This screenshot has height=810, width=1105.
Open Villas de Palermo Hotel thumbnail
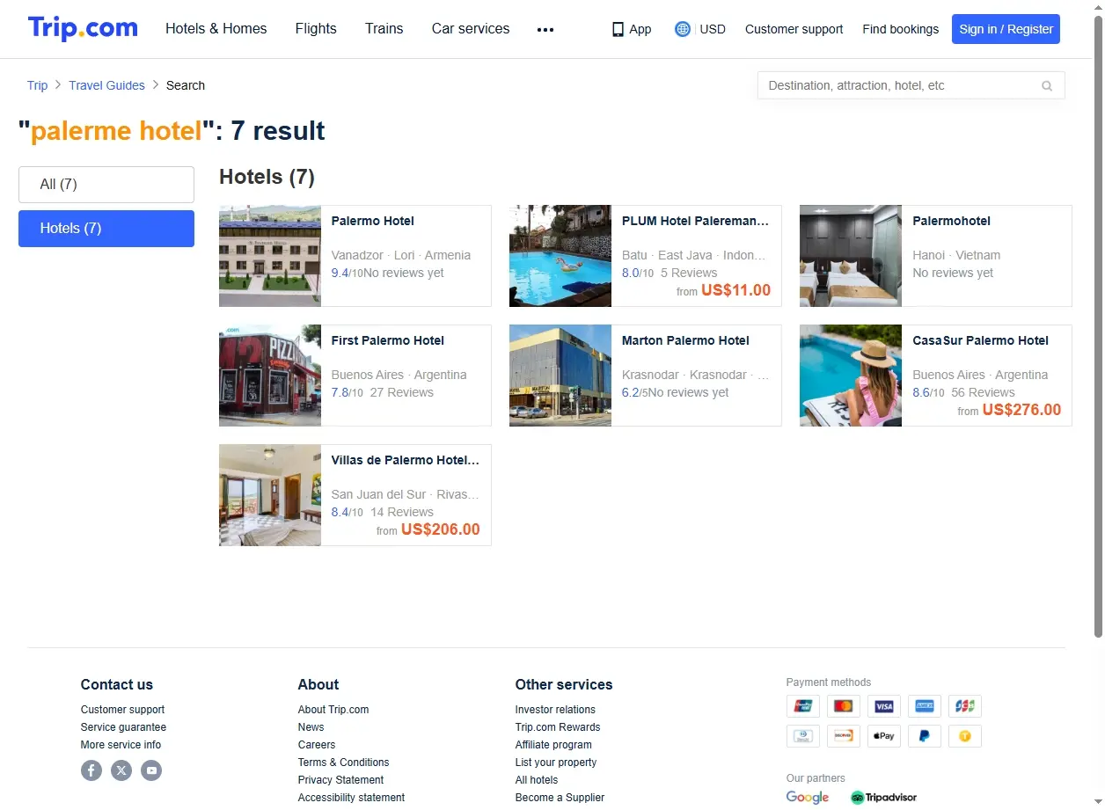(270, 495)
